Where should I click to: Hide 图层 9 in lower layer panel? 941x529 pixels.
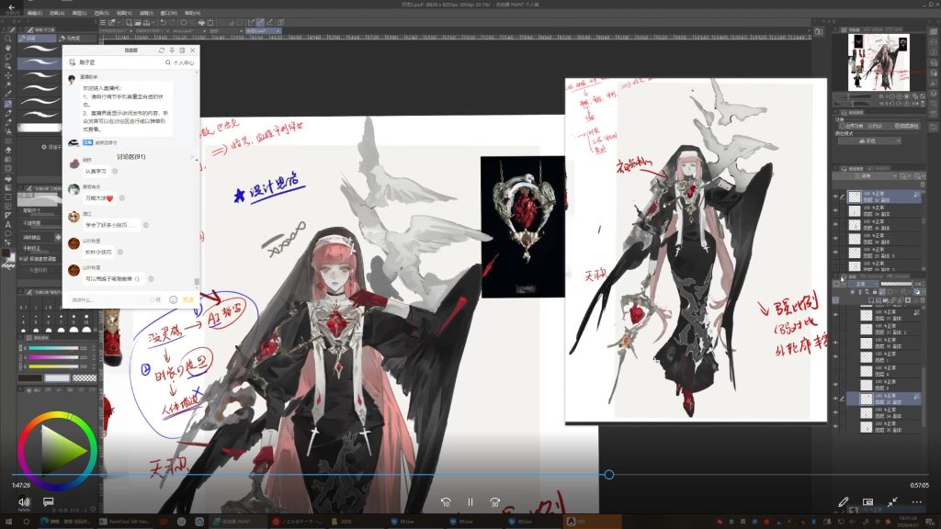835,385
